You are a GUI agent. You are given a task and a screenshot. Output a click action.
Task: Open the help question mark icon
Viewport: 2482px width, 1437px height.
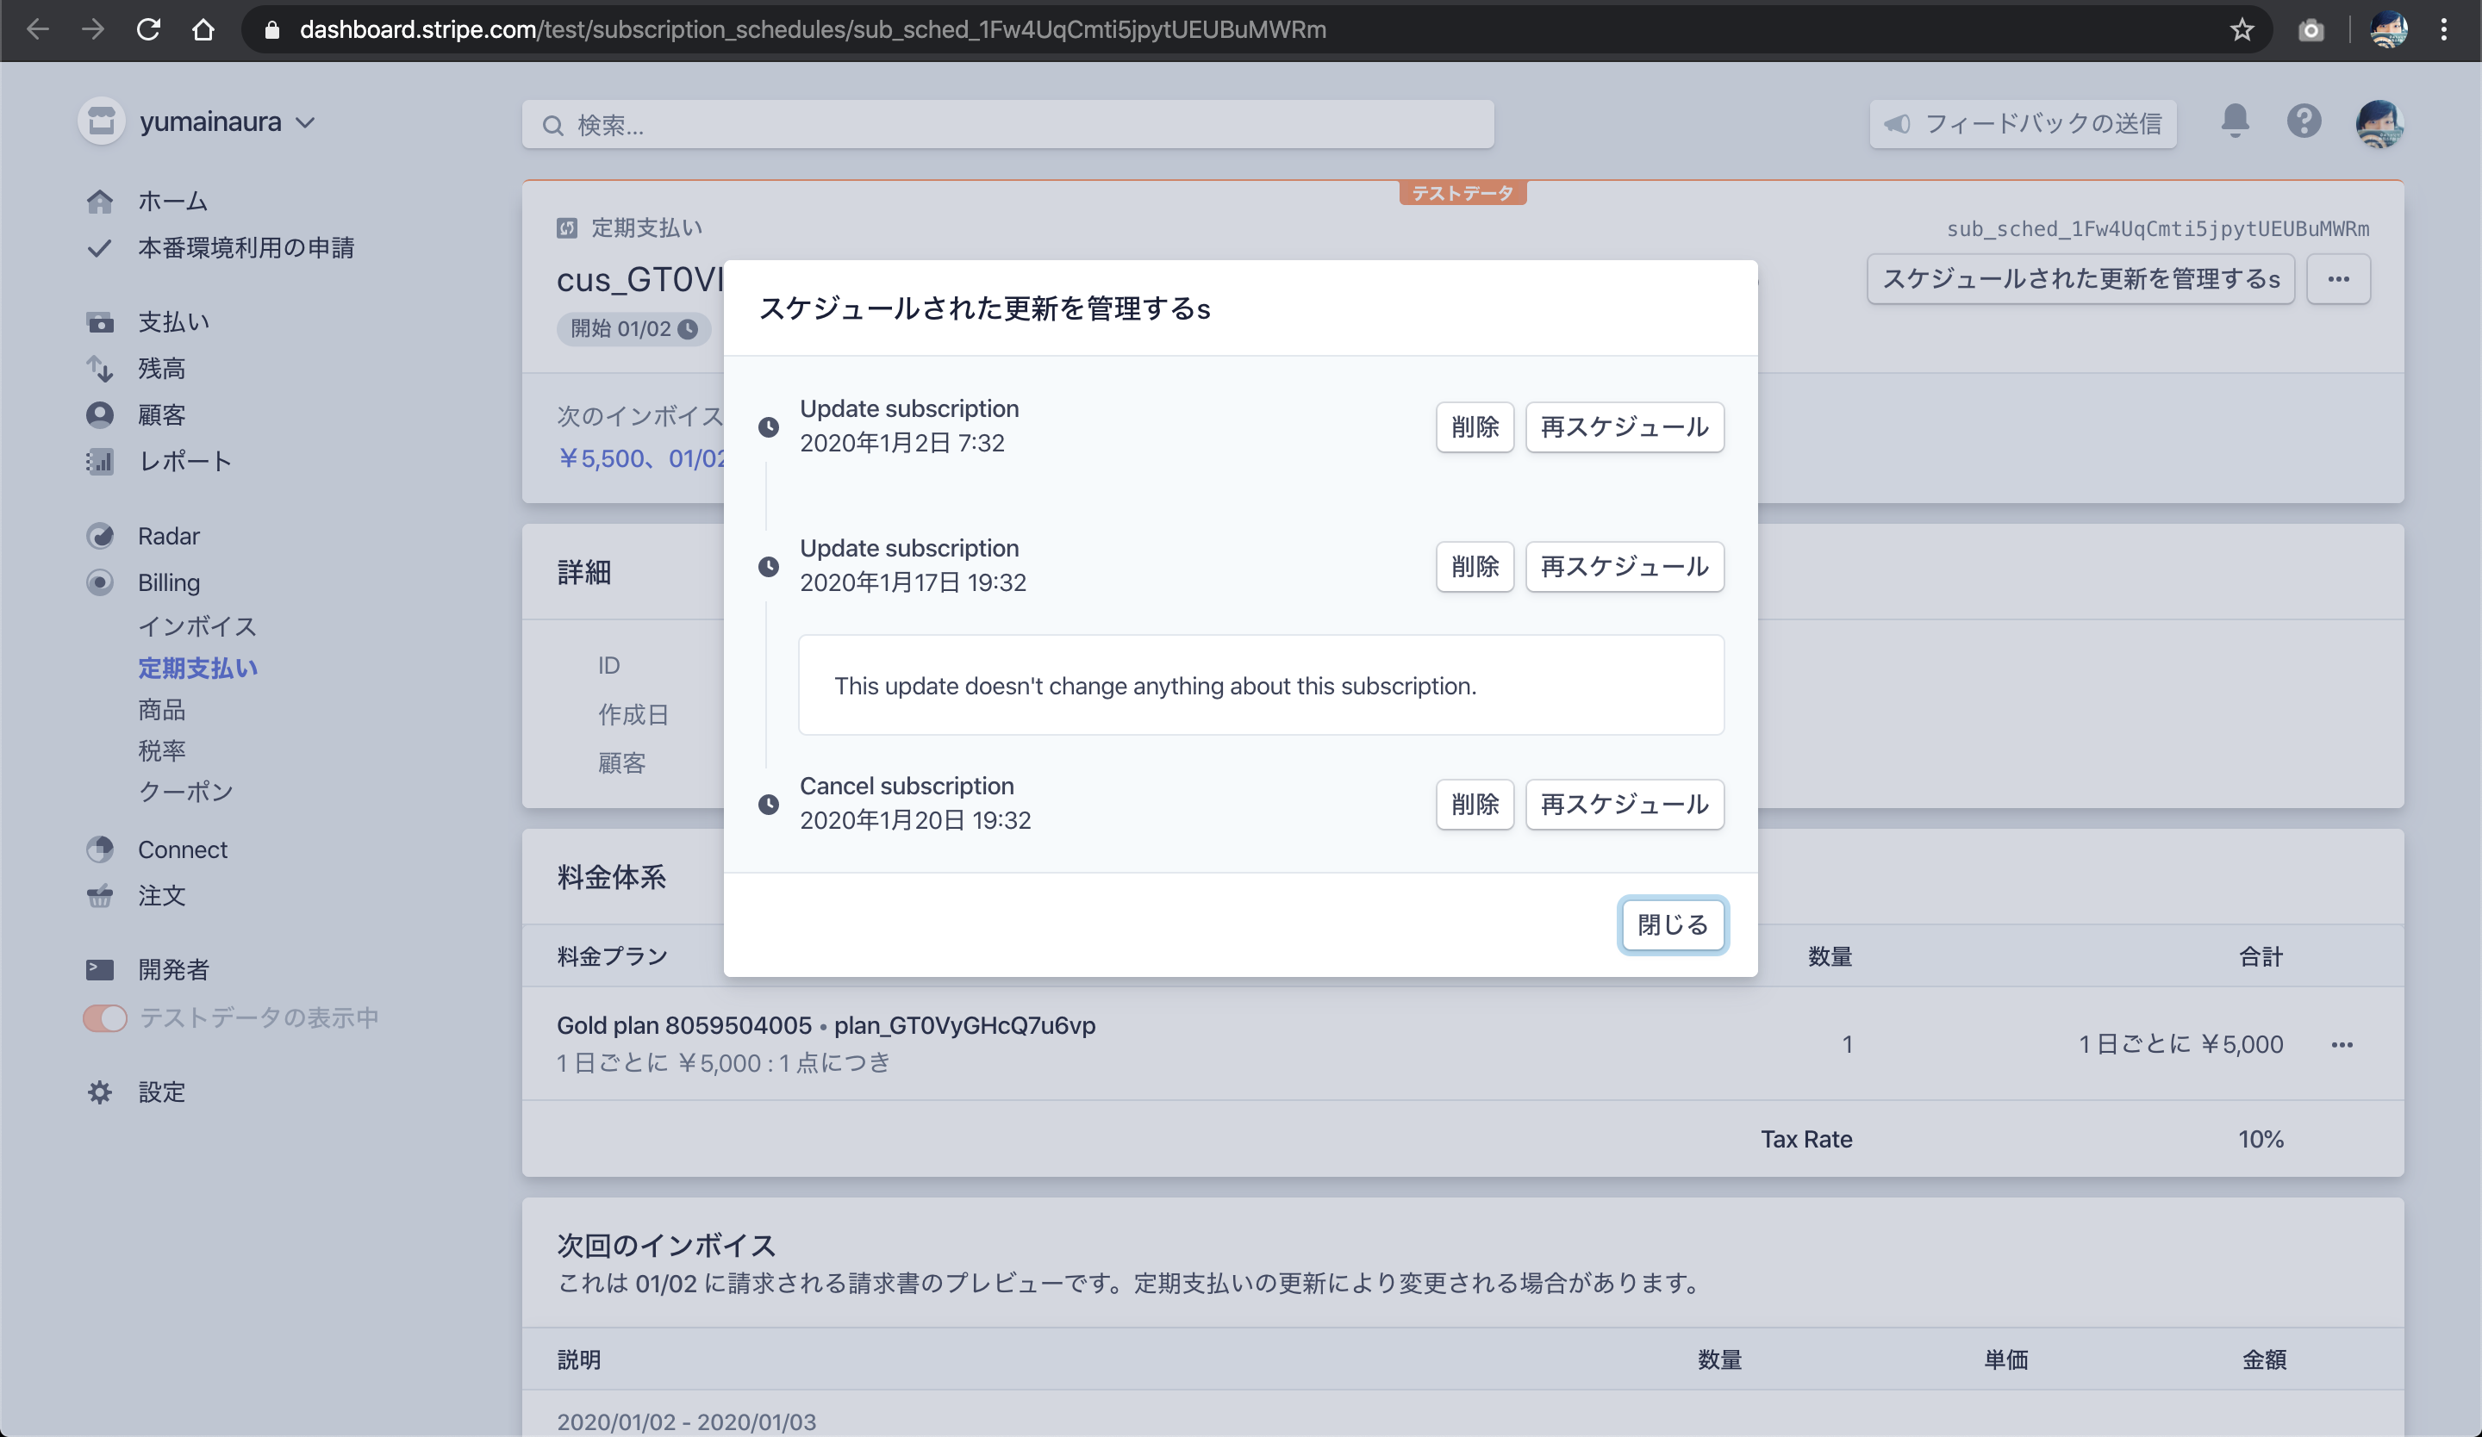click(2304, 122)
